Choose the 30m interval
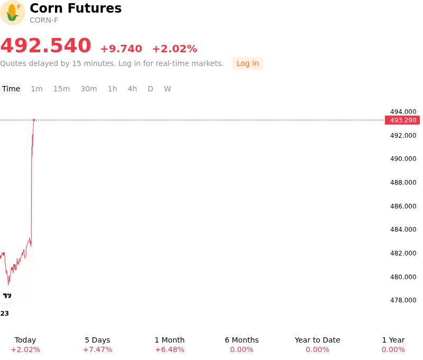This screenshot has width=423, height=360. click(89, 89)
